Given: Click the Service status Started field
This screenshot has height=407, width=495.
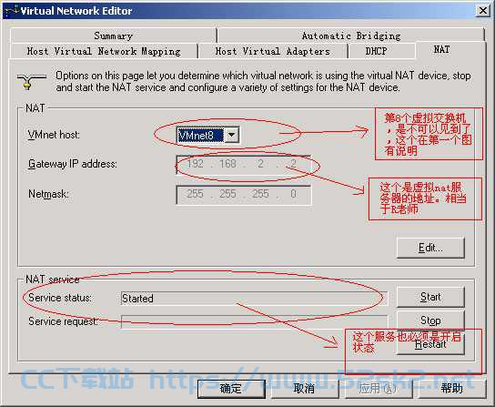Looking at the screenshot, I should pos(254,299).
